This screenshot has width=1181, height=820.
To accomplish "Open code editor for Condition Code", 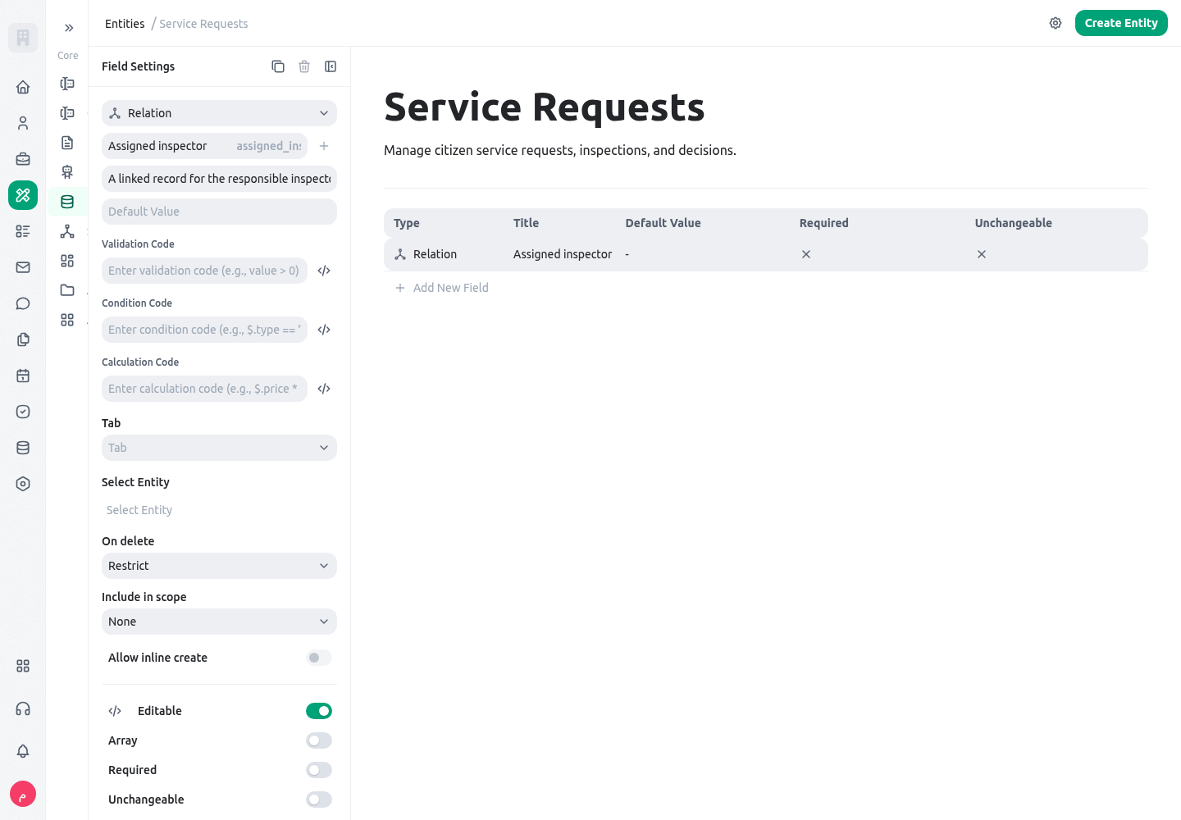I will pos(324,330).
